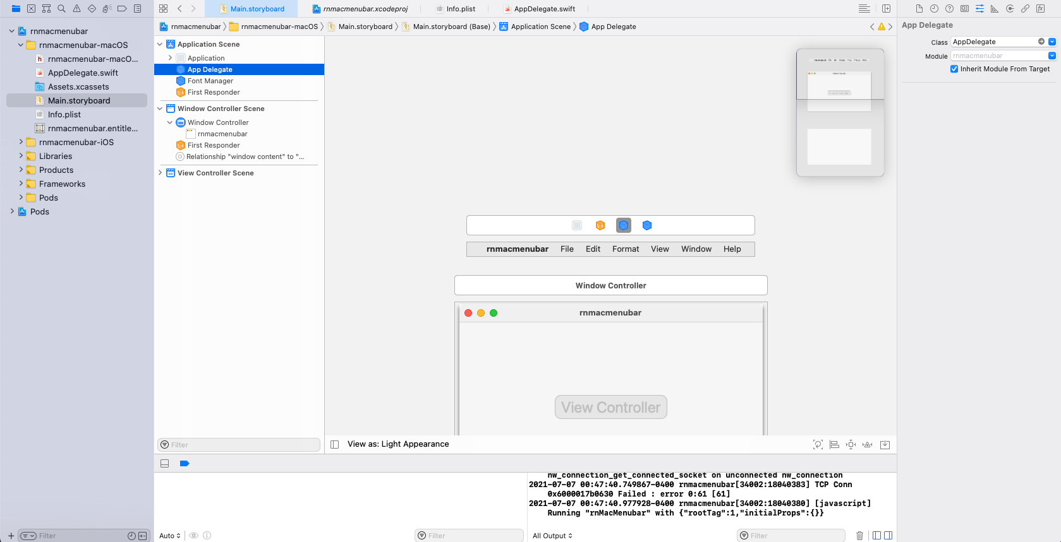The width and height of the screenshot is (1061, 542).
Task: Go forward in editor history
Action: [193, 9]
